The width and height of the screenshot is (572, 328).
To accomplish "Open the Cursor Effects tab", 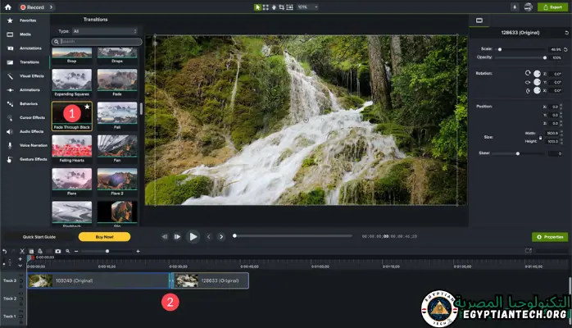I will tap(25, 117).
